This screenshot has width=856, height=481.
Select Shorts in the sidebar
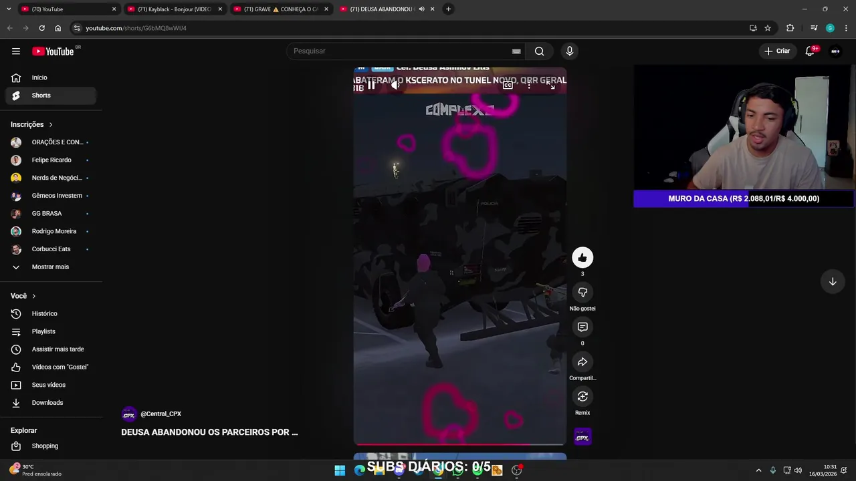(51, 96)
